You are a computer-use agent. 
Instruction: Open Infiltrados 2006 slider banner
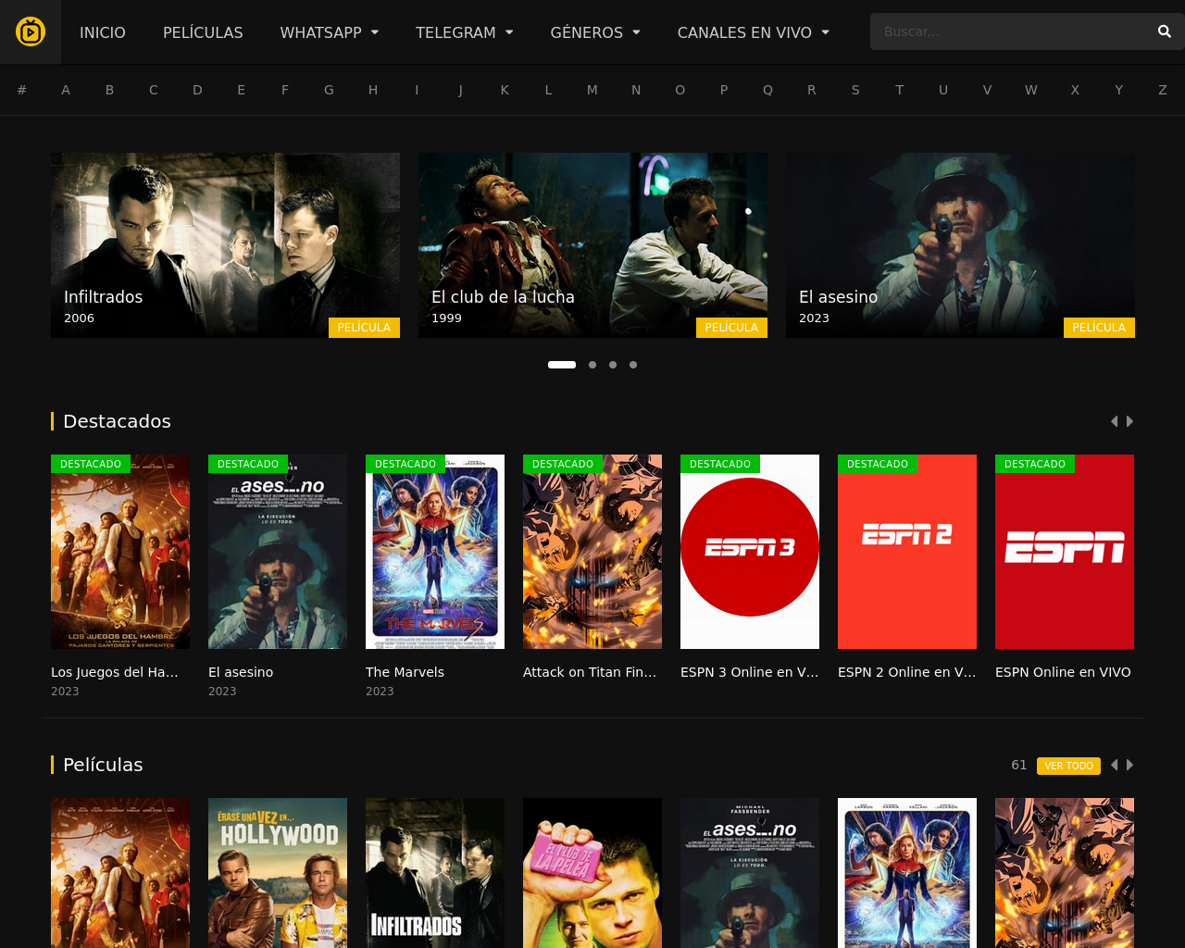tap(225, 245)
